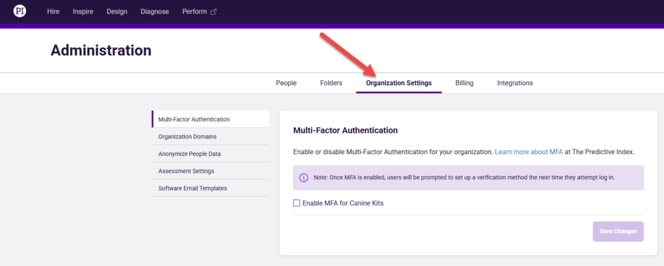Open Organization Domains settings
Image resolution: width=664 pixels, height=266 pixels.
(187, 137)
